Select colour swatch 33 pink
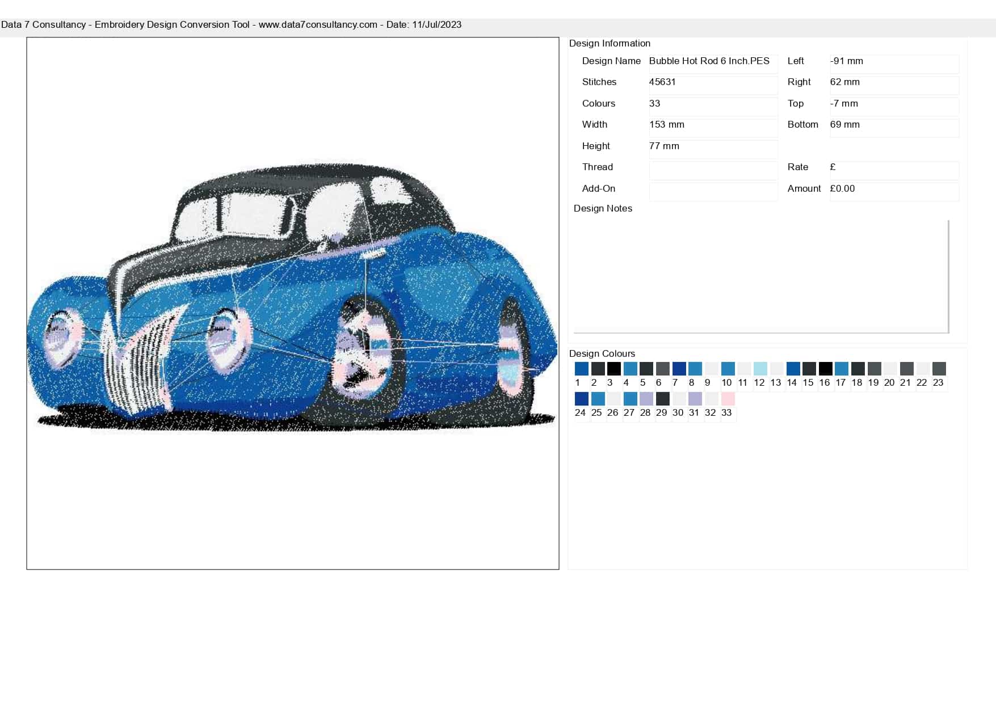This screenshot has height=704, width=996. 728,399
